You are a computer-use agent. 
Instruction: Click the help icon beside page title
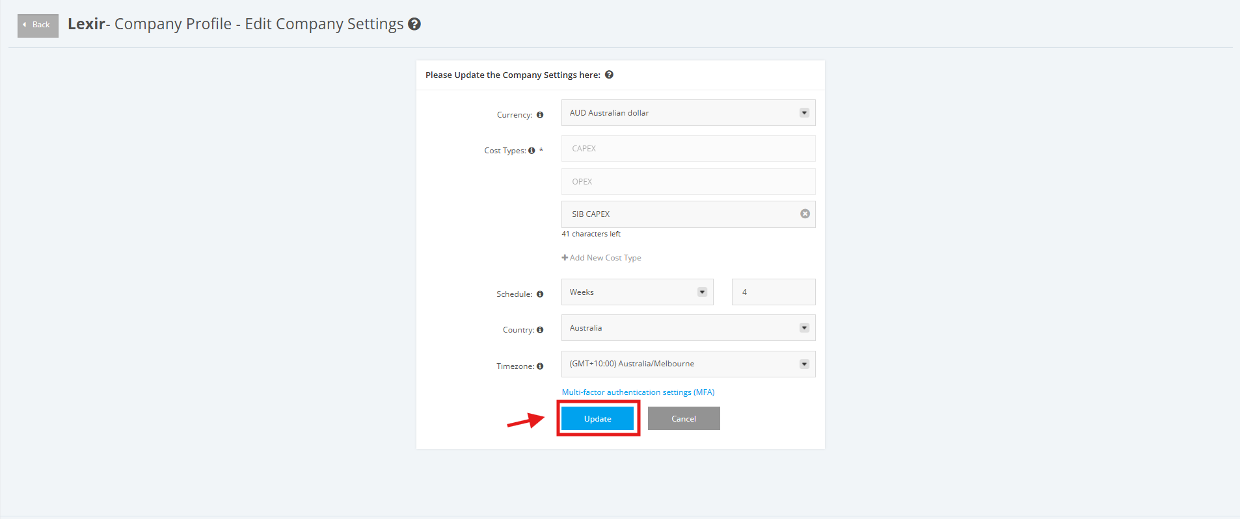pos(414,24)
